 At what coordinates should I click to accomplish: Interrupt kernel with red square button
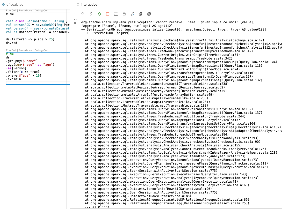point(108,14)
